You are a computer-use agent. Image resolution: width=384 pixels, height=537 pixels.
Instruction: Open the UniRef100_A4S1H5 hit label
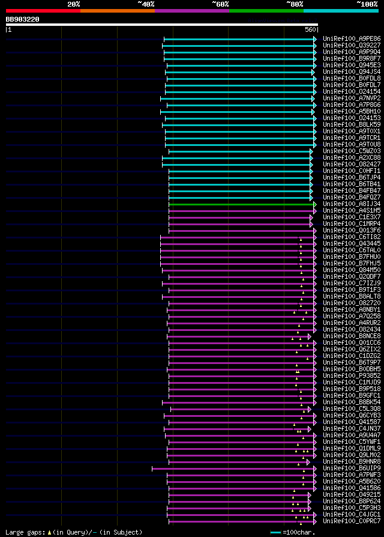tap(352, 211)
